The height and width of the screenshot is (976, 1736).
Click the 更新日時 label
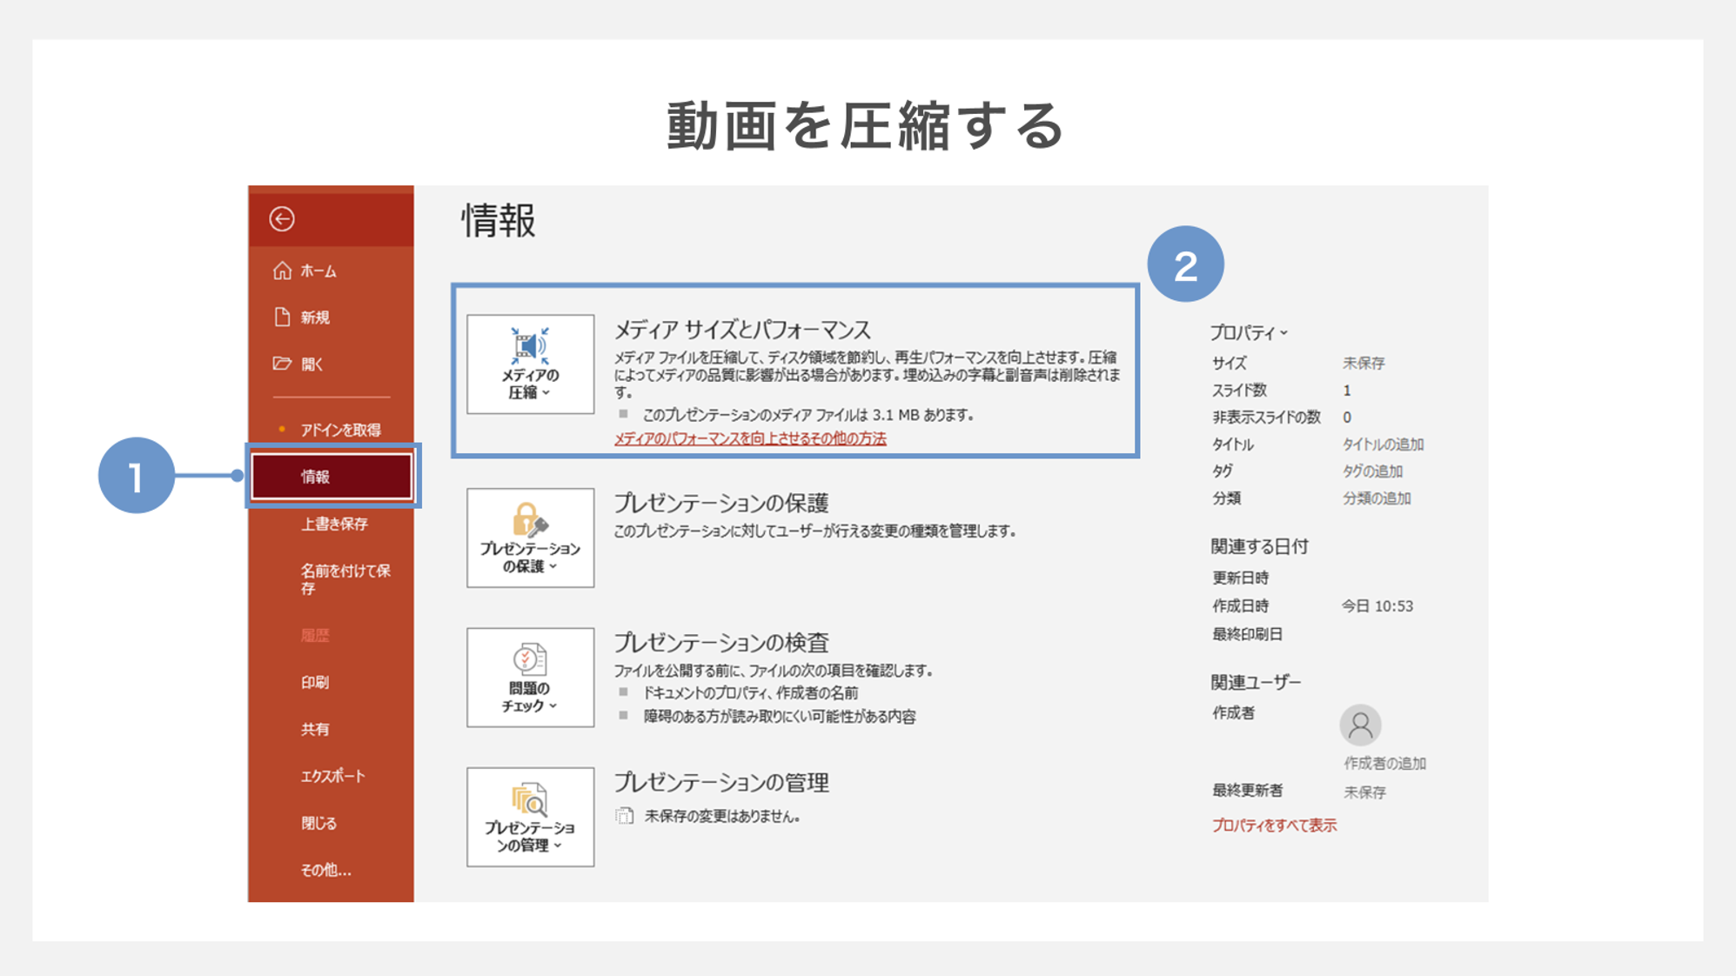1240,578
